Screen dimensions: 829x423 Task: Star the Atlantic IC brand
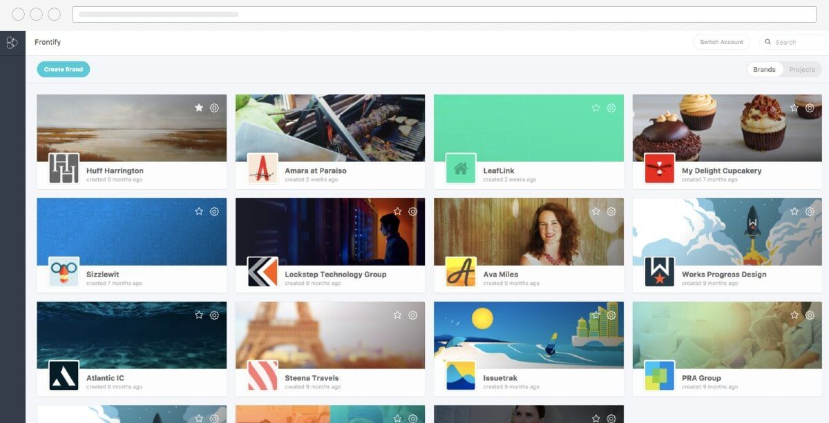point(199,315)
